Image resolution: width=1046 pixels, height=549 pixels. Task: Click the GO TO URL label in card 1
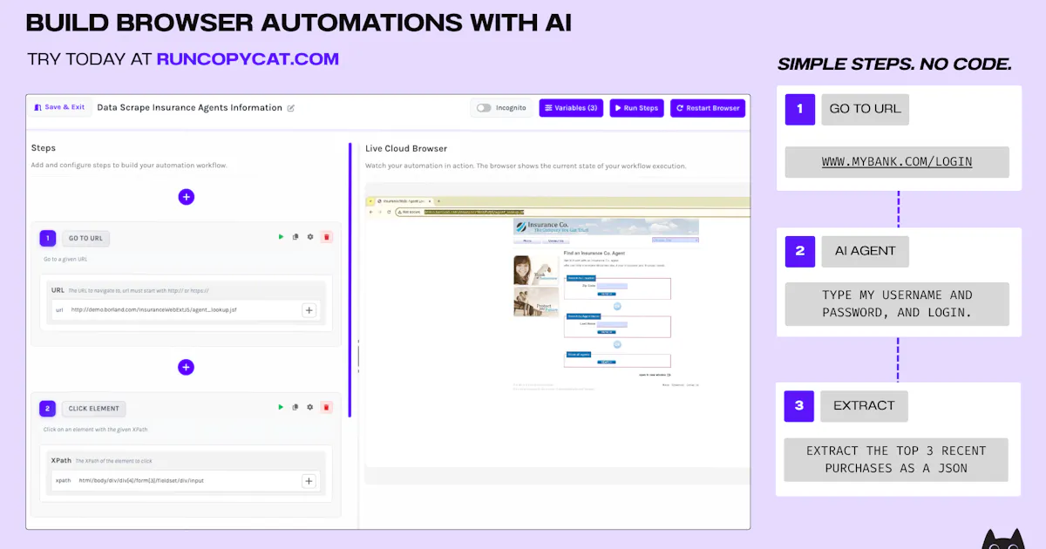tap(865, 109)
